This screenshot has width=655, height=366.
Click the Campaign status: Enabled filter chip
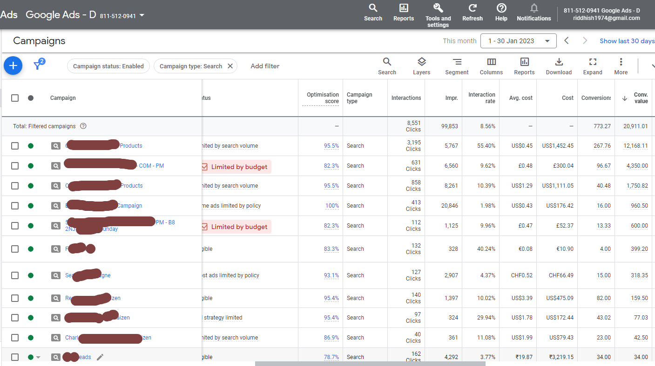[108, 66]
